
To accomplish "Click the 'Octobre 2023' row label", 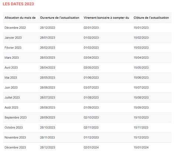I will (14, 127).
